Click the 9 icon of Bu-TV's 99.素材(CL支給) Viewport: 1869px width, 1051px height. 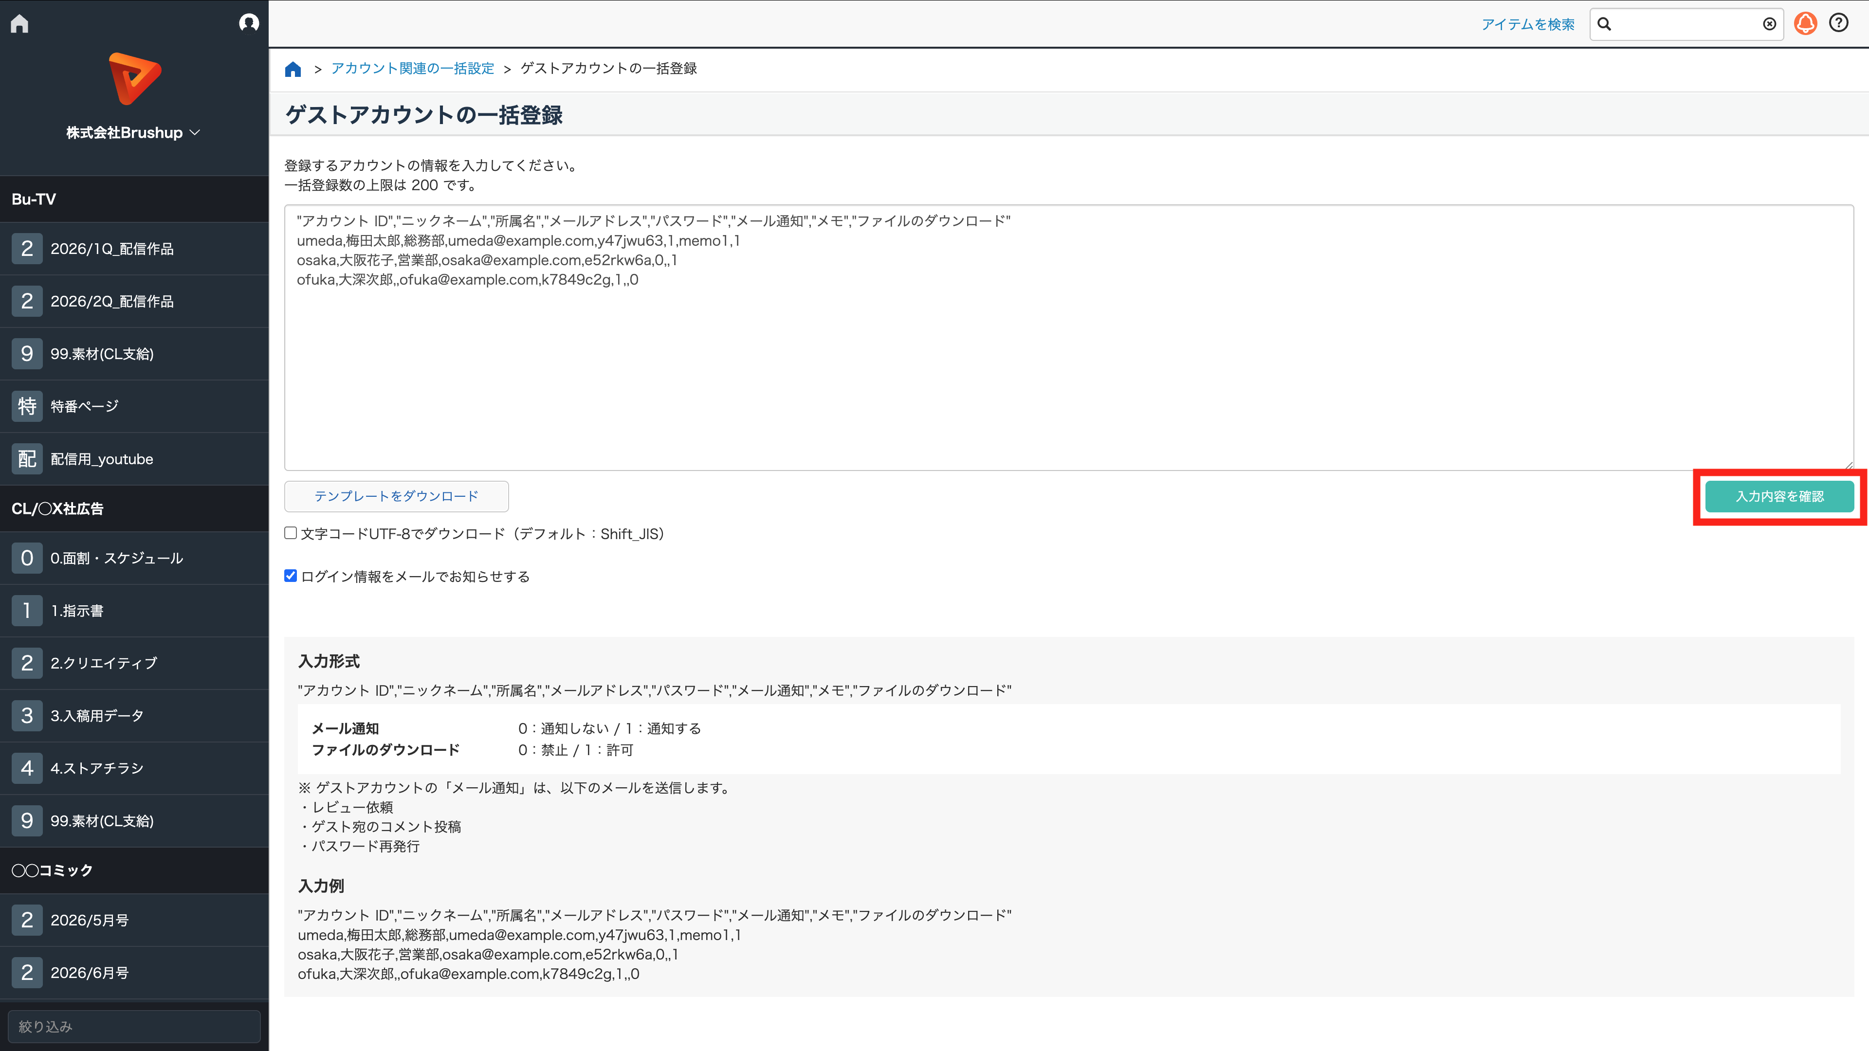click(27, 354)
